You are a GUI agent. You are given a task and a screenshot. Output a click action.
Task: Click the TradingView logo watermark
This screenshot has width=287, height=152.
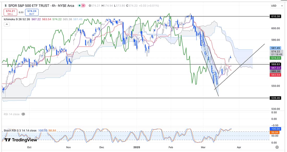[x=21, y=140]
